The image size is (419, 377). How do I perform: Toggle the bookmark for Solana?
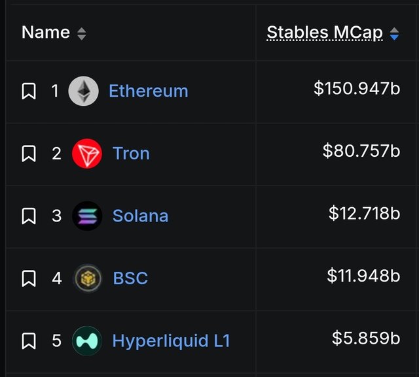tap(29, 216)
